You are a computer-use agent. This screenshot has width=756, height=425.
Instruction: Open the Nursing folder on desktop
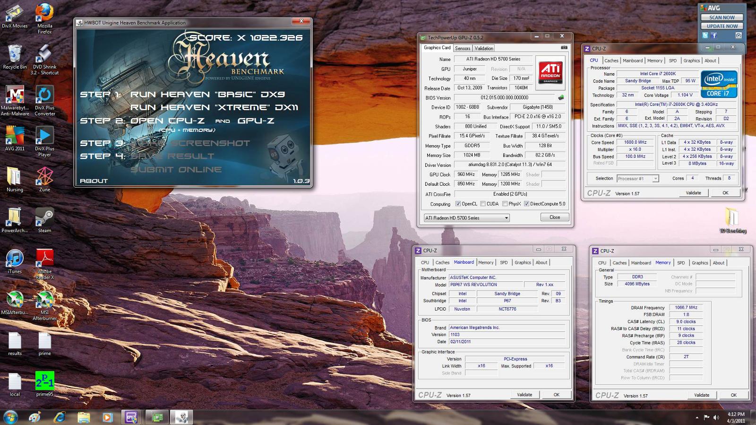[x=15, y=180]
